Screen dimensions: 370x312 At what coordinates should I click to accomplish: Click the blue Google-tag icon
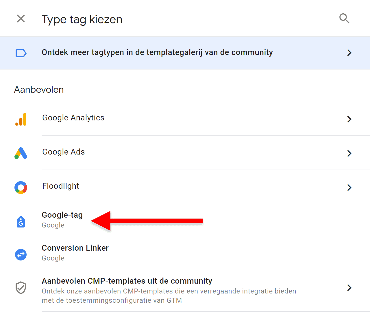click(x=21, y=222)
